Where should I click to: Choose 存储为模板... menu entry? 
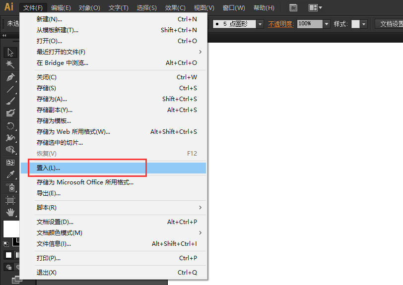point(113,121)
